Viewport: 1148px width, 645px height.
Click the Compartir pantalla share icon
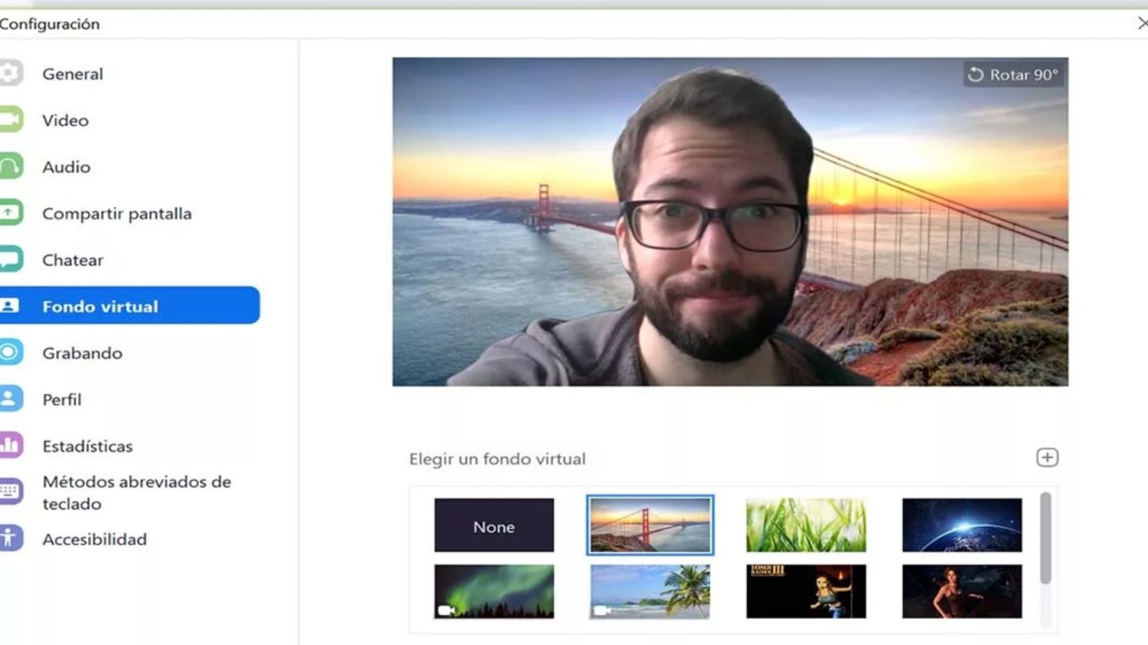(9, 213)
